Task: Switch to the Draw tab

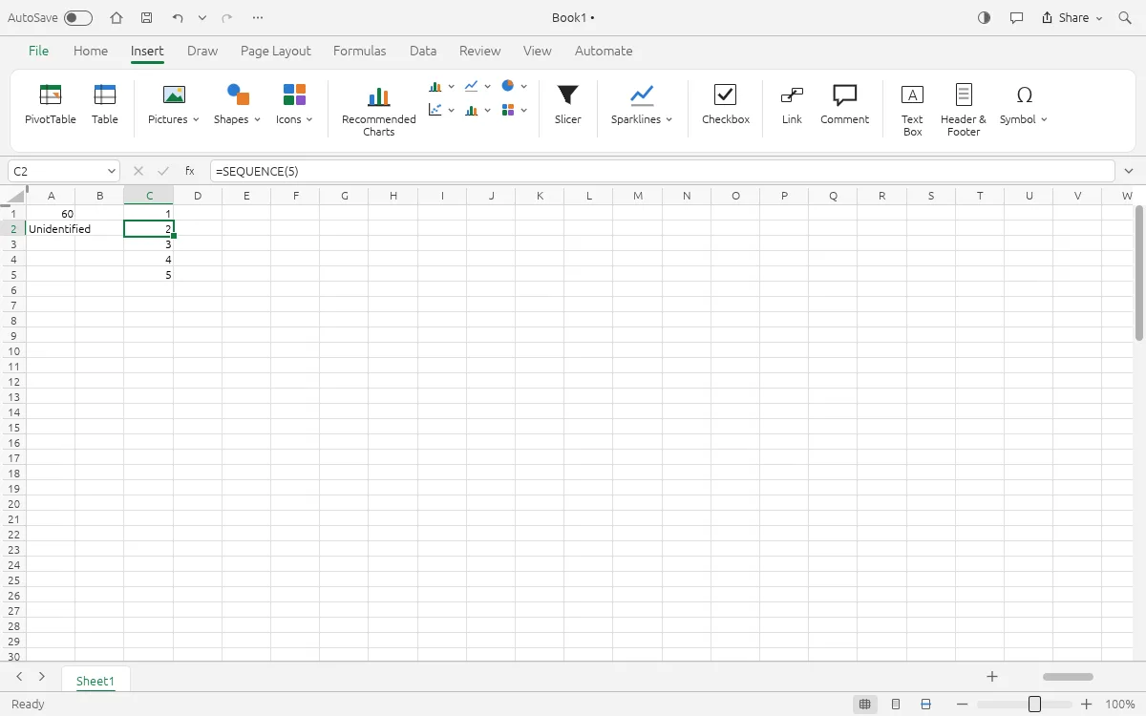Action: (202, 51)
